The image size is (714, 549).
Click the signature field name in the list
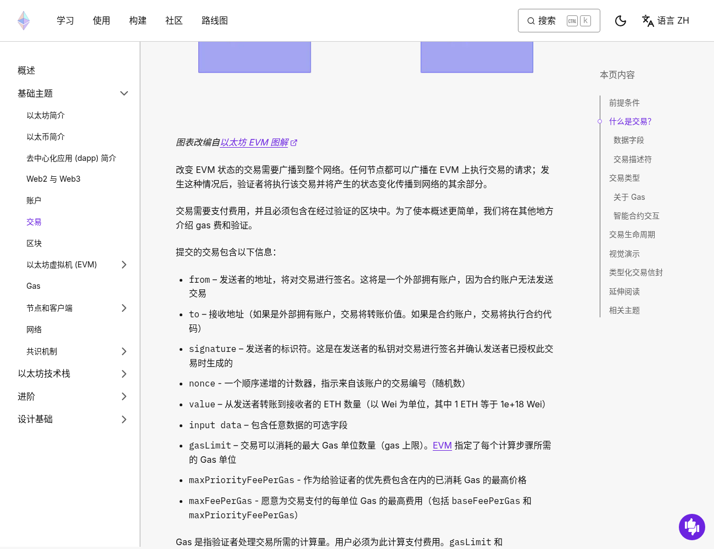(213, 349)
